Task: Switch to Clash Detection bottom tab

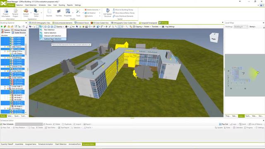Action: 61,144
